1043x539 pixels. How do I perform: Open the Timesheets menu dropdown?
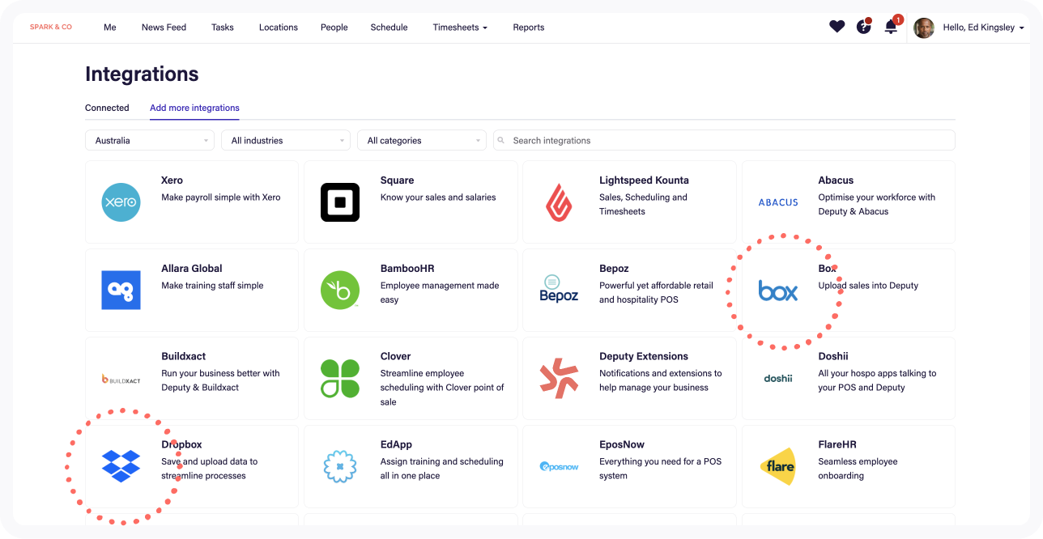click(x=459, y=27)
